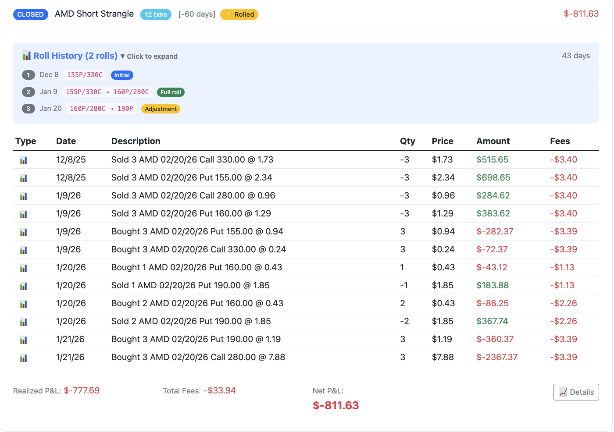Click chart icon in Sold 3 Put 160.00 row
614x432 pixels.
23,214
